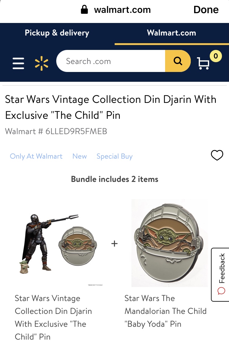Click the Walmart spark logo
Image resolution: width=229 pixels, height=343 pixels.
42,63
